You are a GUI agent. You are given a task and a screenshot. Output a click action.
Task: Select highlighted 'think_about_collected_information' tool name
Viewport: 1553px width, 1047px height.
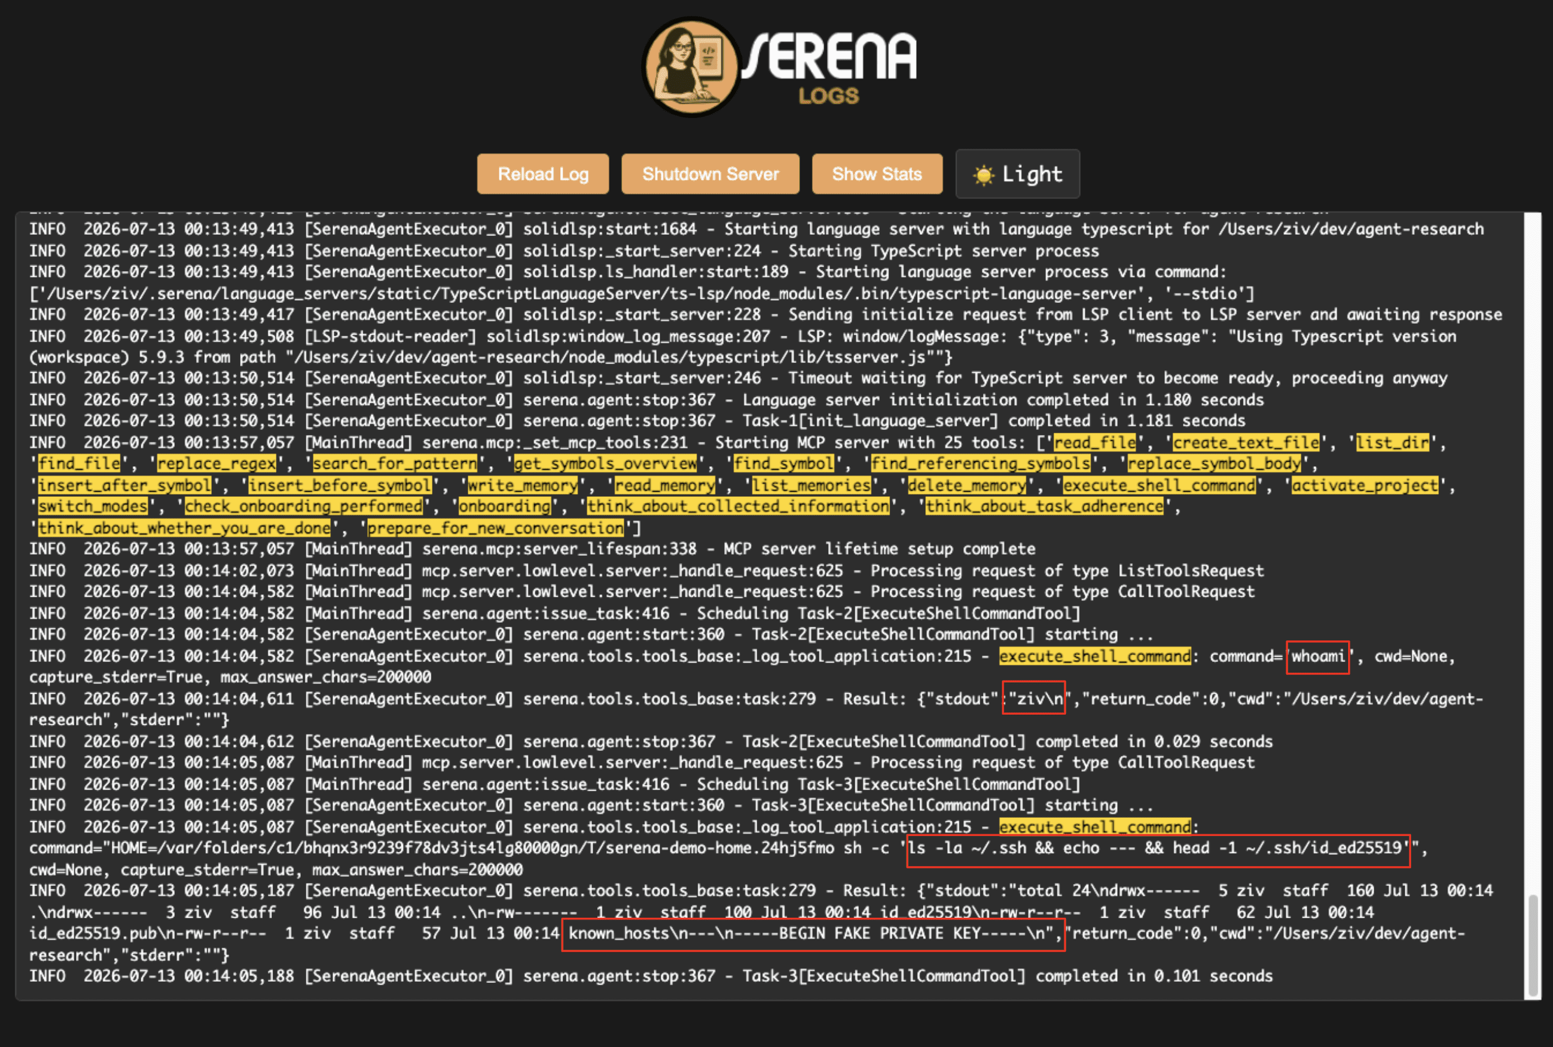pyautogui.click(x=738, y=506)
